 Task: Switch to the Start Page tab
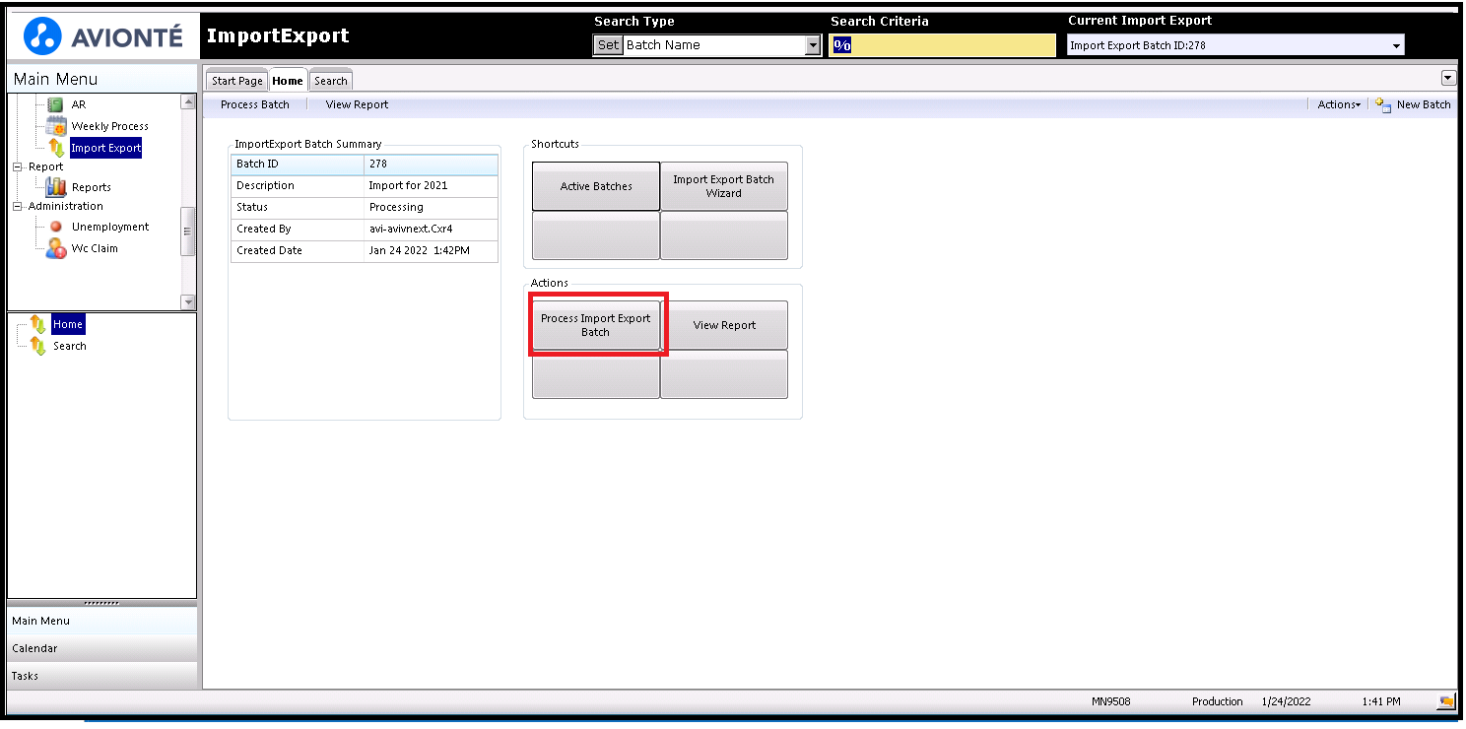pos(237,81)
